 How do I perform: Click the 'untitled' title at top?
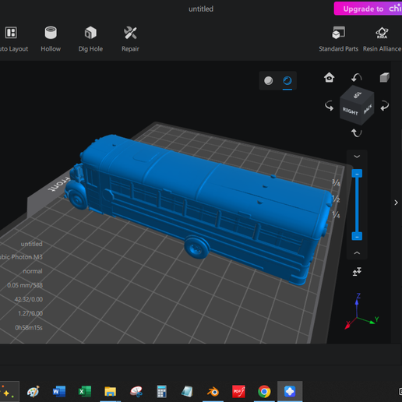(201, 9)
